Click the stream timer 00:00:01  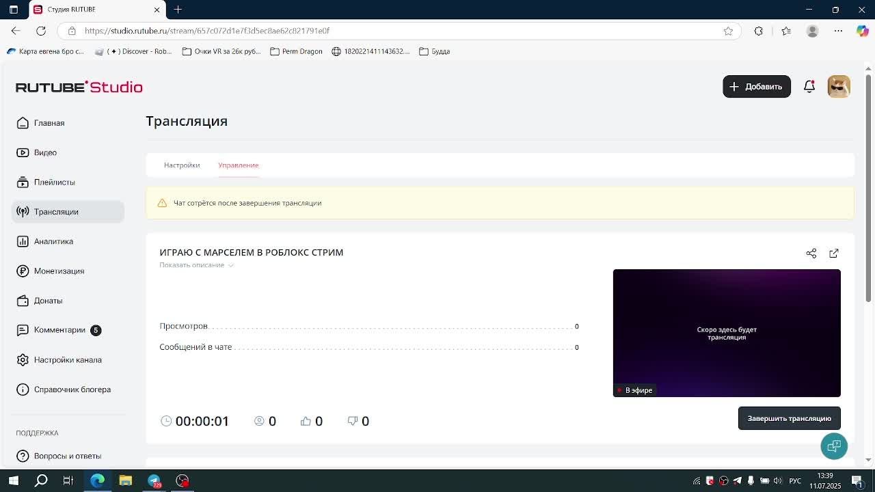(x=202, y=421)
